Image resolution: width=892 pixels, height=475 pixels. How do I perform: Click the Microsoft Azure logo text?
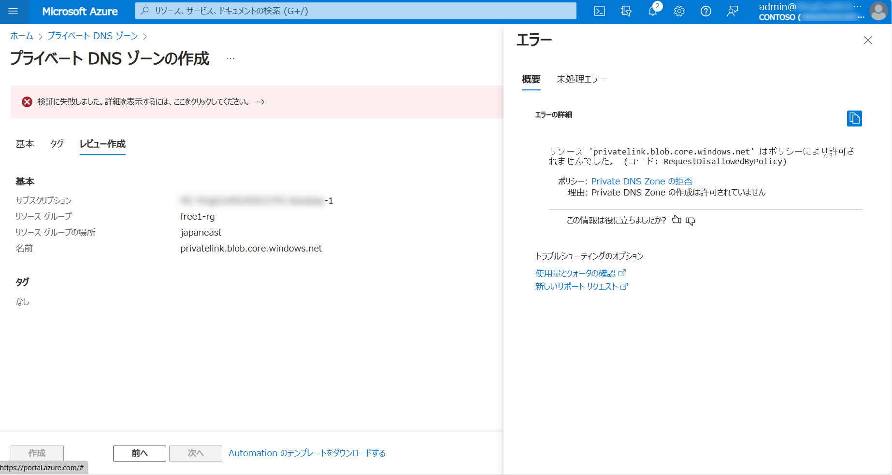(x=80, y=12)
